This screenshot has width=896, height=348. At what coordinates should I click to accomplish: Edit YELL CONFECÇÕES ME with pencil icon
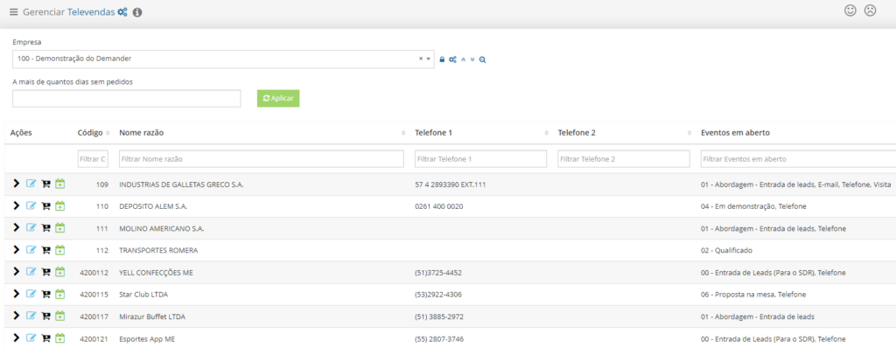coord(31,271)
